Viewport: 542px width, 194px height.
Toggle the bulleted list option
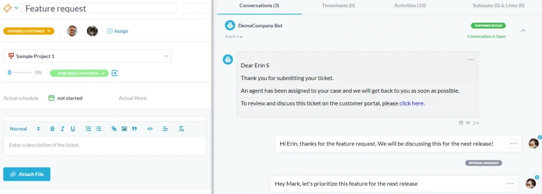[98, 129]
